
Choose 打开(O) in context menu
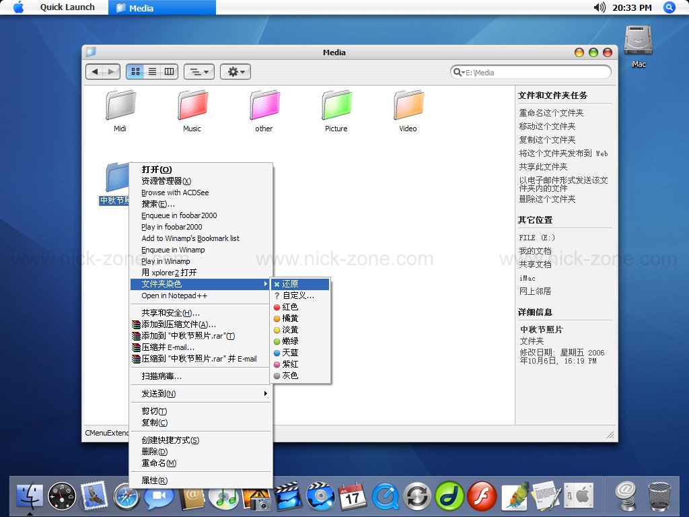[x=201, y=169]
